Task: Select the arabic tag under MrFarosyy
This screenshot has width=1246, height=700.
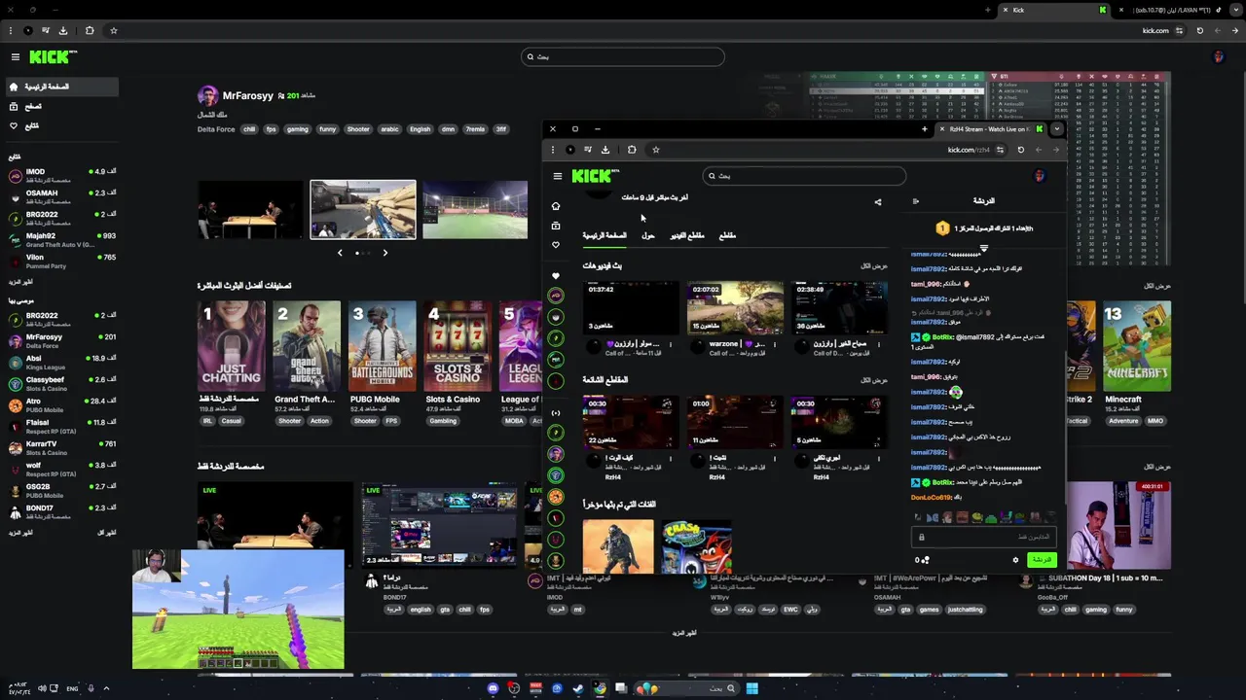Action: 389,129
